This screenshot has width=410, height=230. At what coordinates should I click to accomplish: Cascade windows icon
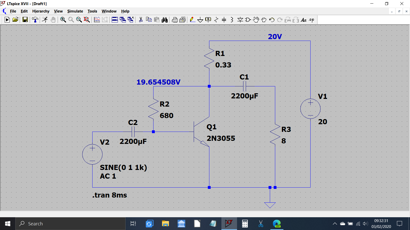coord(123,20)
